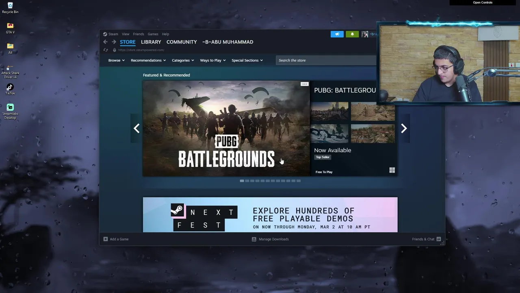Select the top-right PUBG screenshot thumbnail

[373, 111]
